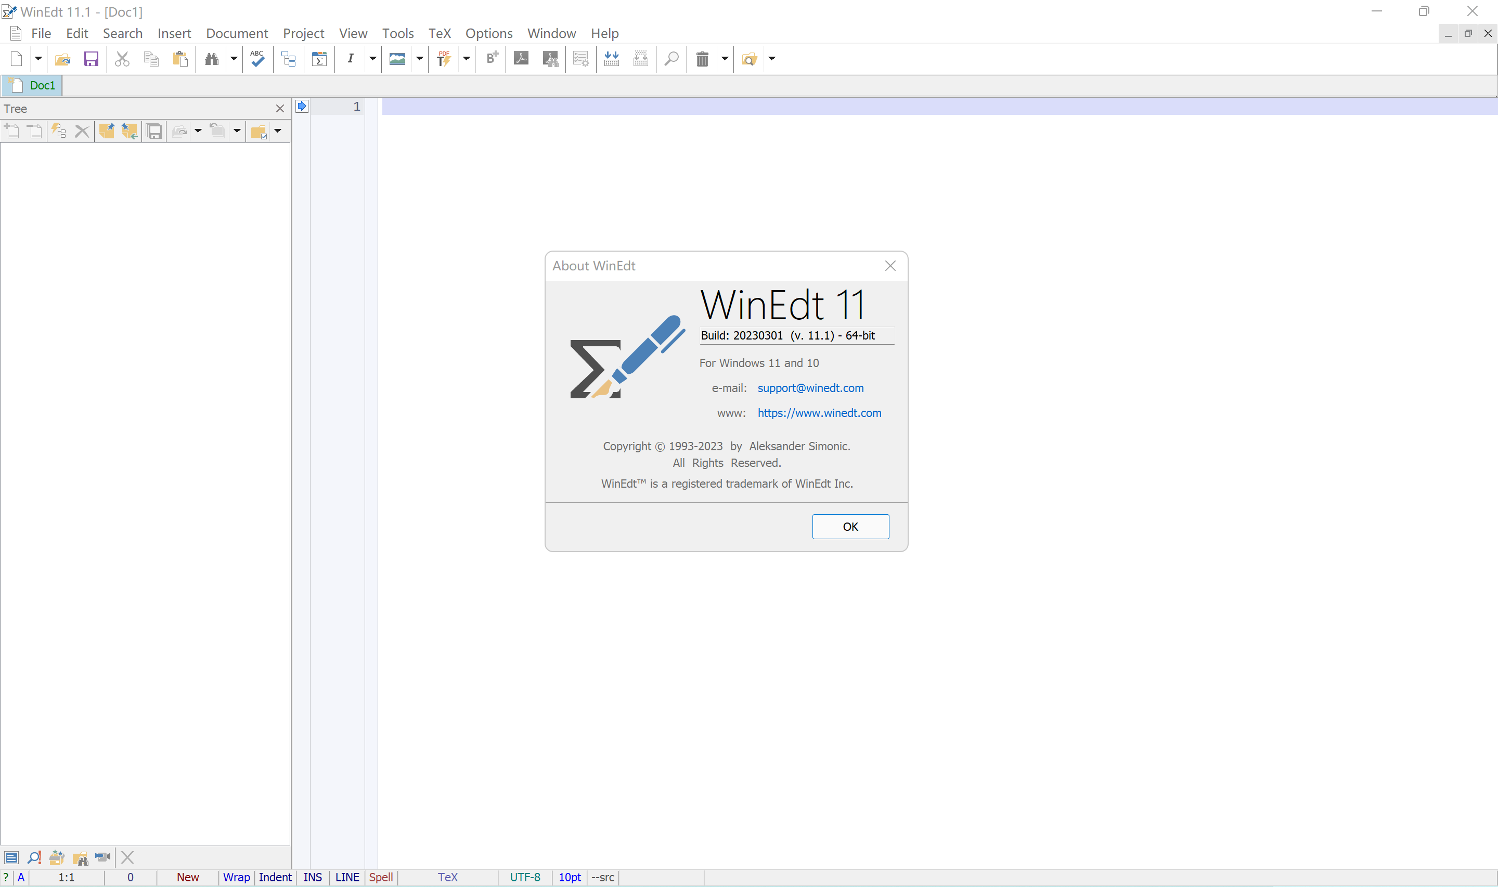Viewport: 1498px width, 887px height.
Task: Save the document with the purple floppy icon
Action: (x=91, y=59)
